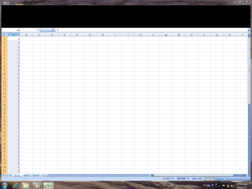The width and height of the screenshot is (252, 189).
Task: Click the Excel taskbar button
Action: pyautogui.click(x=48, y=185)
